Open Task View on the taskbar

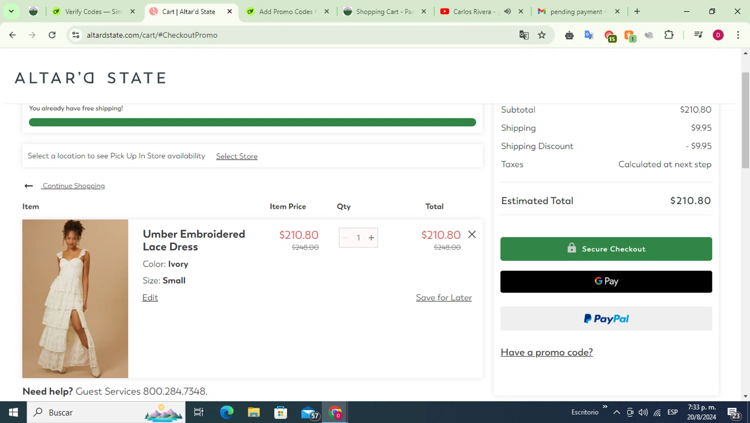[198, 412]
